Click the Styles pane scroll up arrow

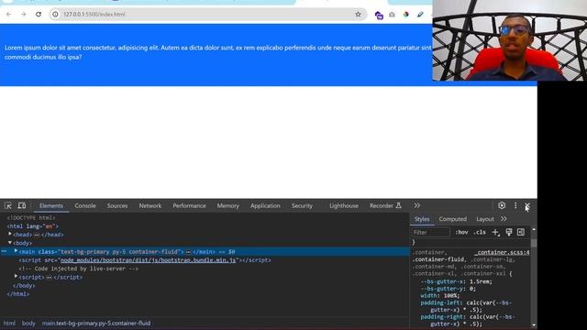click(x=534, y=229)
